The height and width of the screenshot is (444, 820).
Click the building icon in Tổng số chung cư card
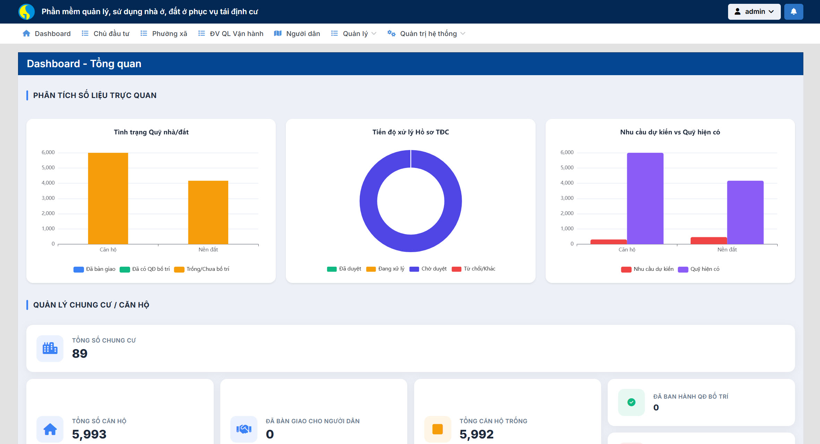tap(50, 348)
